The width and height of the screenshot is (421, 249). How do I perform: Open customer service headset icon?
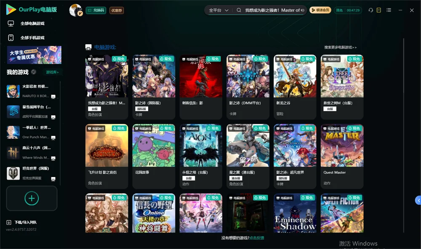[370, 10]
